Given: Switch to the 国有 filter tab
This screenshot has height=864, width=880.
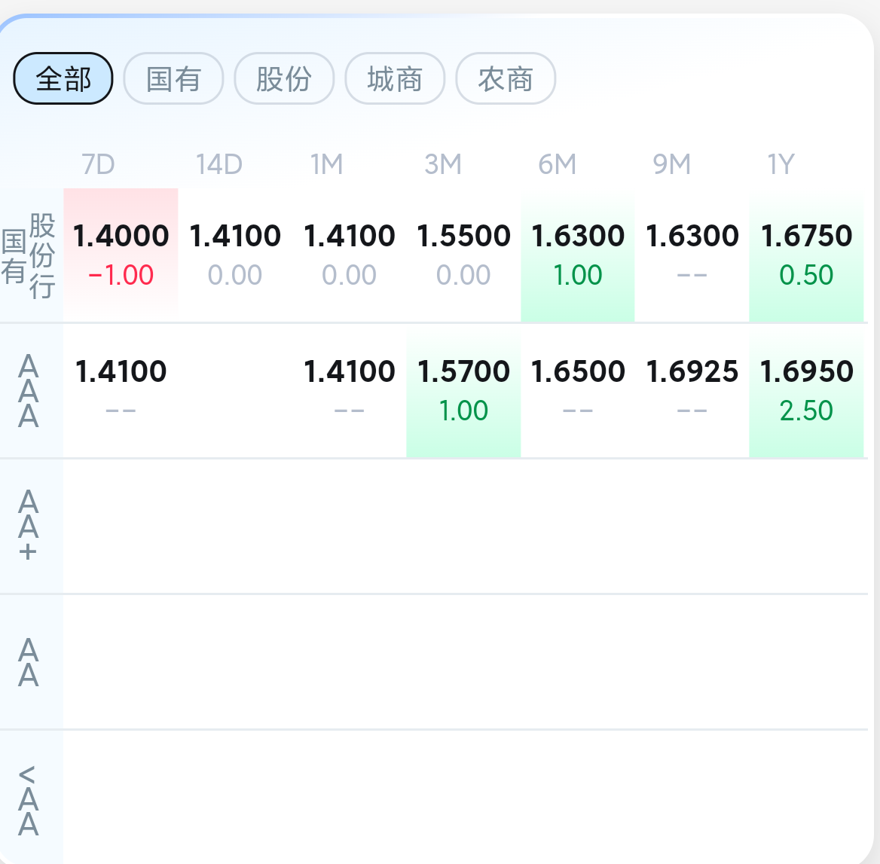Looking at the screenshot, I should (173, 78).
